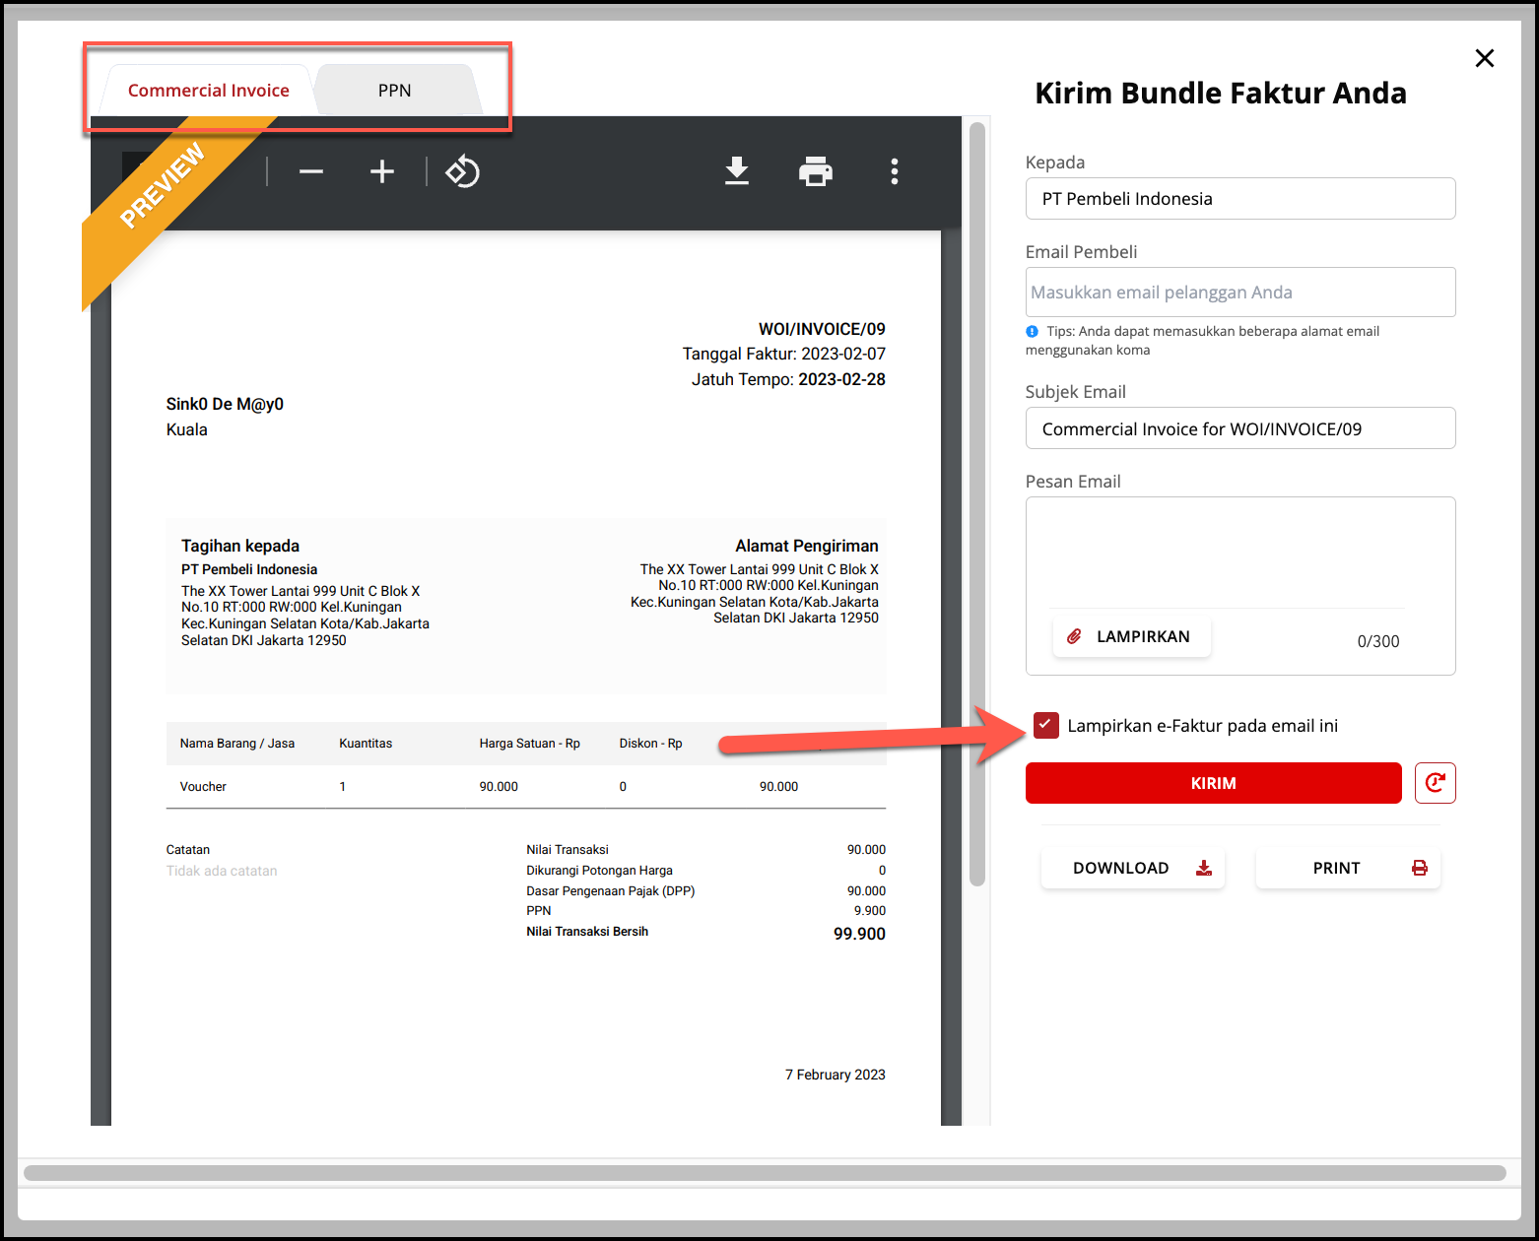The width and height of the screenshot is (1539, 1241).
Task: Zoom out the PDF preview
Action: tap(311, 172)
